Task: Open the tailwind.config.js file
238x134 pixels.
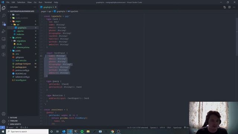Action: tap(22, 77)
